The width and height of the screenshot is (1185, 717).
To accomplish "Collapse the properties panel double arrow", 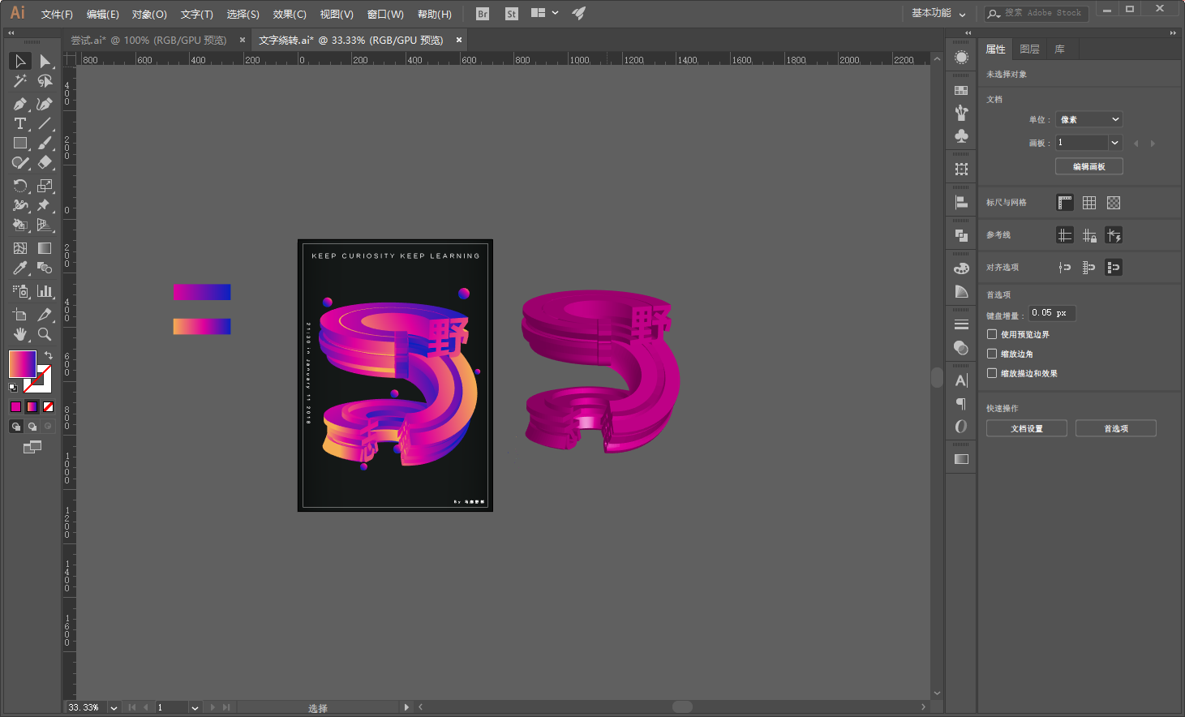I will click(x=1173, y=33).
